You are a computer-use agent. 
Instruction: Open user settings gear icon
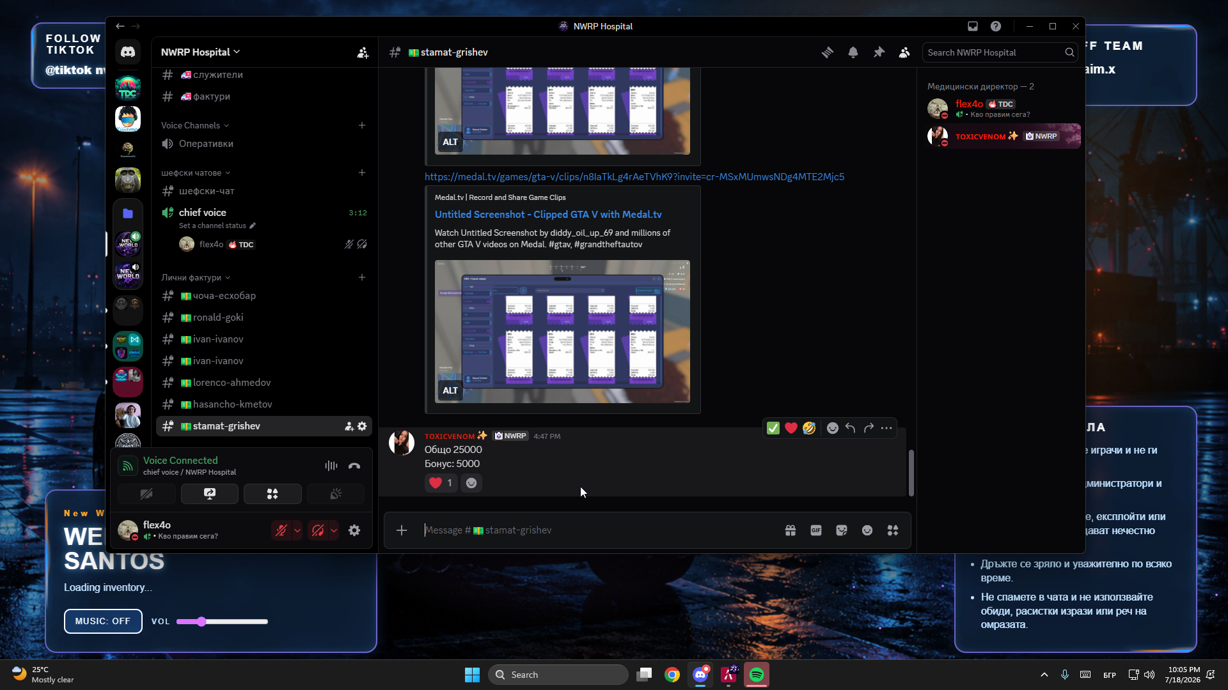click(x=354, y=530)
